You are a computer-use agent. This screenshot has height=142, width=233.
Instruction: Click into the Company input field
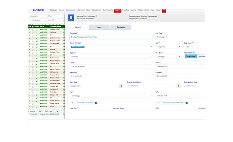coord(111,37)
